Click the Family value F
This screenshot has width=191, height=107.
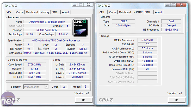click(28, 45)
